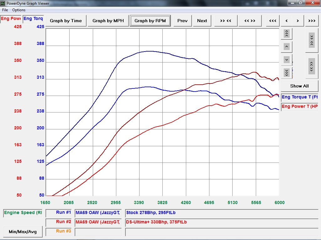
Task: Click the 'Stock 278Bhp, 295FtLb' description field
Action: (222, 213)
